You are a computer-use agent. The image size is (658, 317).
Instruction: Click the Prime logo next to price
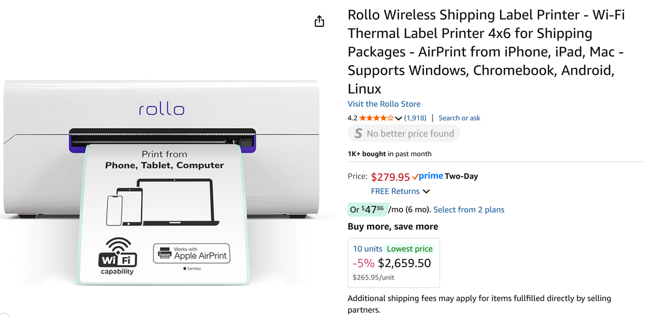427,176
